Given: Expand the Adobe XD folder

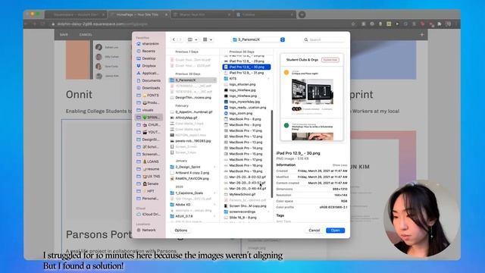Looking at the screenshot, I should (214, 205).
